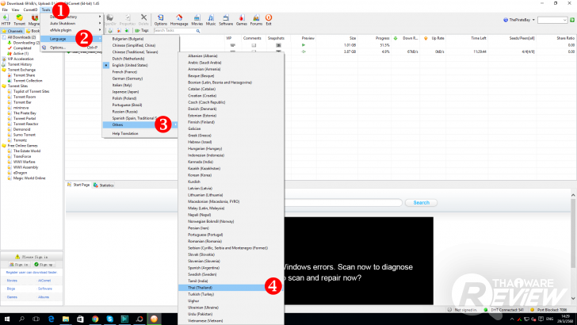
Task: Click 'DHT Connected' status bar entry
Action: point(506,310)
